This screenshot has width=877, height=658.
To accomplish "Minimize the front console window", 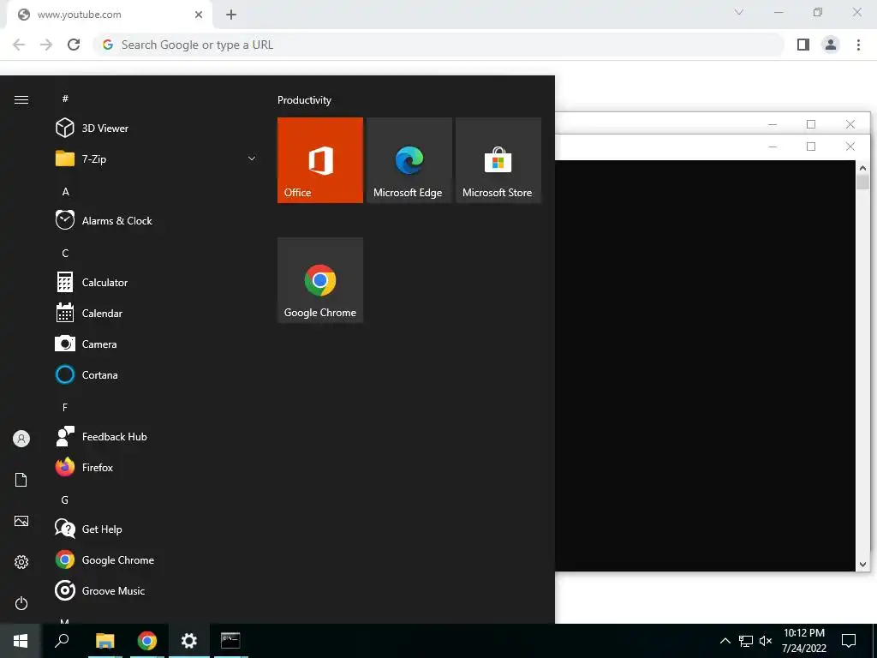I will tap(773, 147).
